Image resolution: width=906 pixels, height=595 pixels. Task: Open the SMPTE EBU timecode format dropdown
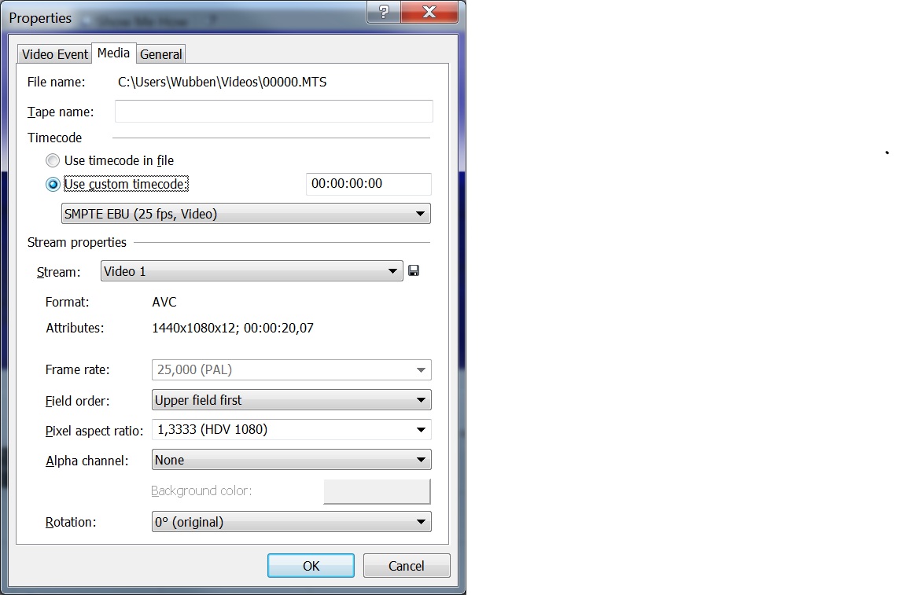pyautogui.click(x=246, y=214)
